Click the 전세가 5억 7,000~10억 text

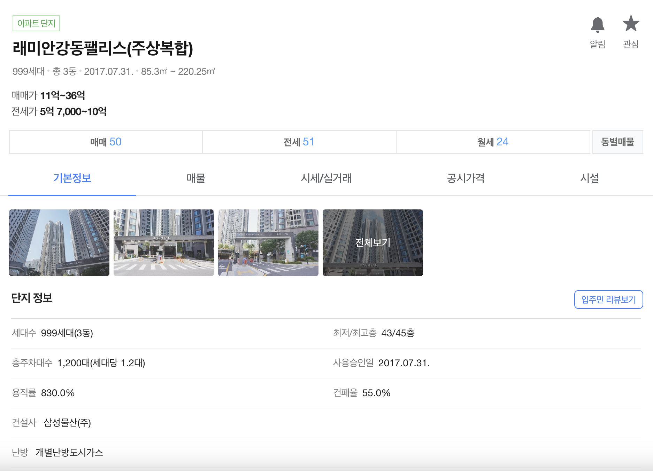59,111
